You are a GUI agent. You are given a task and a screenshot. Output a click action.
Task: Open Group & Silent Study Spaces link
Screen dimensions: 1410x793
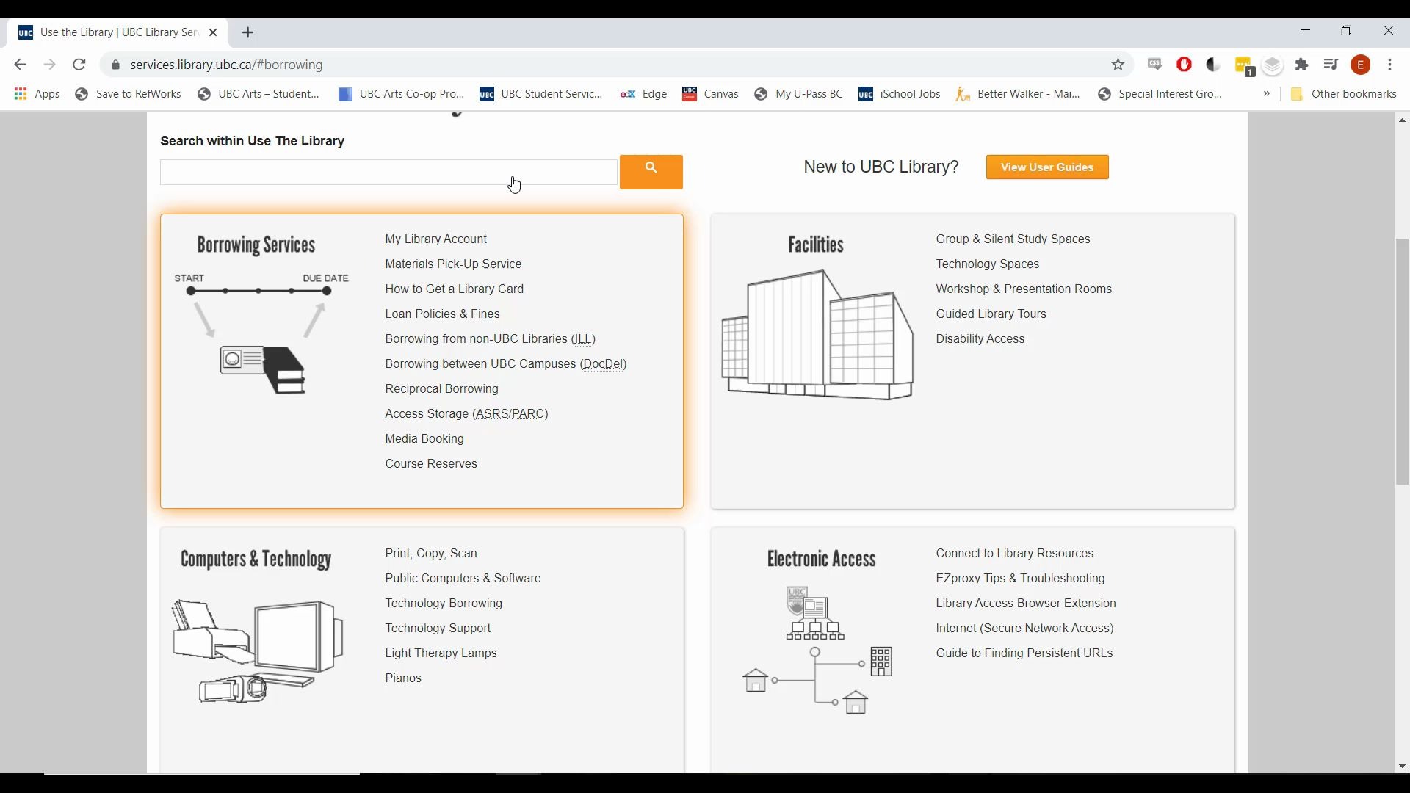(x=1013, y=239)
